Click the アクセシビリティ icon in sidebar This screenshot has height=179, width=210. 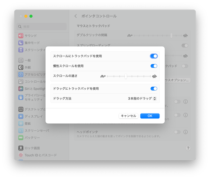click(x=21, y=74)
